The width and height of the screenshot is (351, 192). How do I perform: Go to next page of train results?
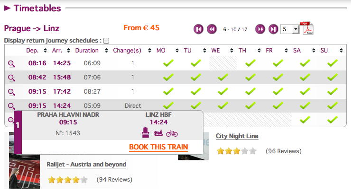(260, 29)
